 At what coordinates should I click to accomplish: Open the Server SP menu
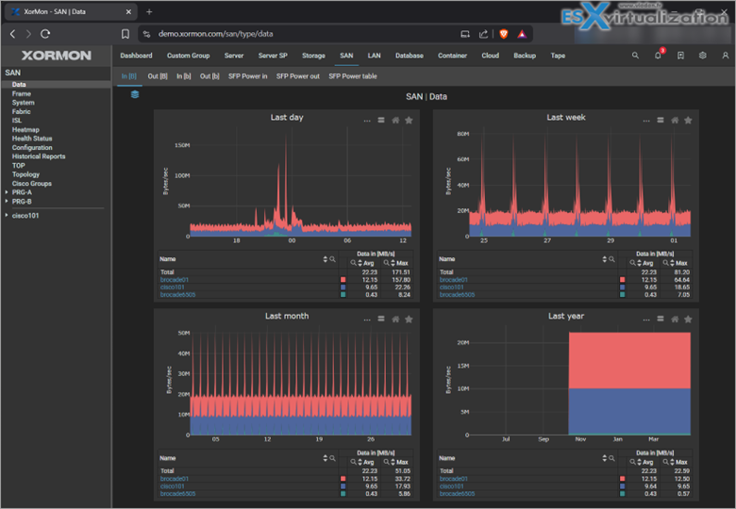point(273,56)
